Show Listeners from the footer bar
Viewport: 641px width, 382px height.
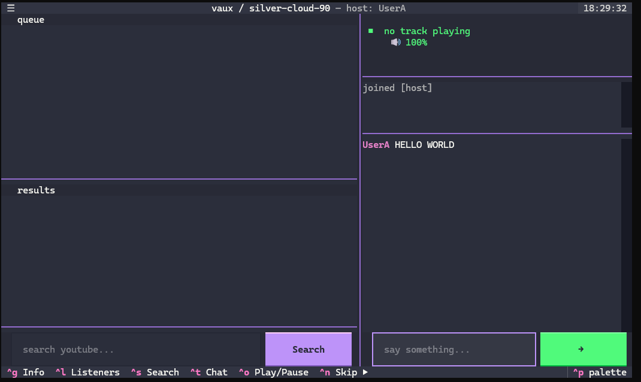(x=87, y=372)
